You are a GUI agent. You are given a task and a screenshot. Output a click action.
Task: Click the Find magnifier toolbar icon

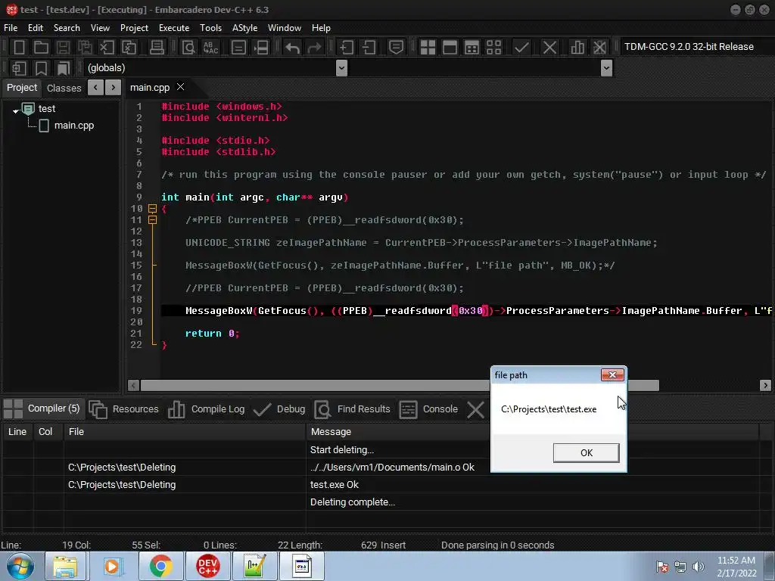pyautogui.click(x=188, y=48)
